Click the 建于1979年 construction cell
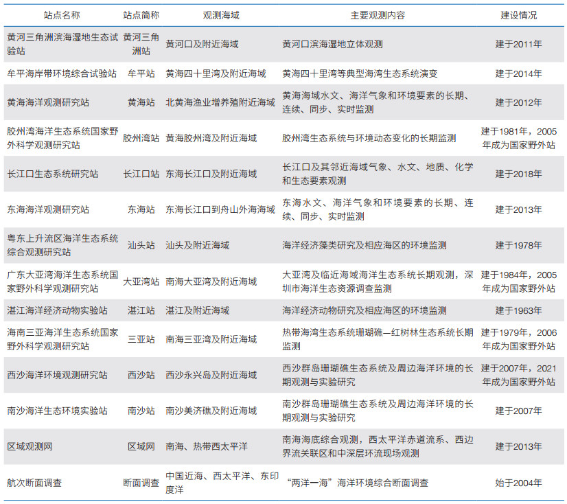The width and height of the screenshot is (567, 504). 518,339
